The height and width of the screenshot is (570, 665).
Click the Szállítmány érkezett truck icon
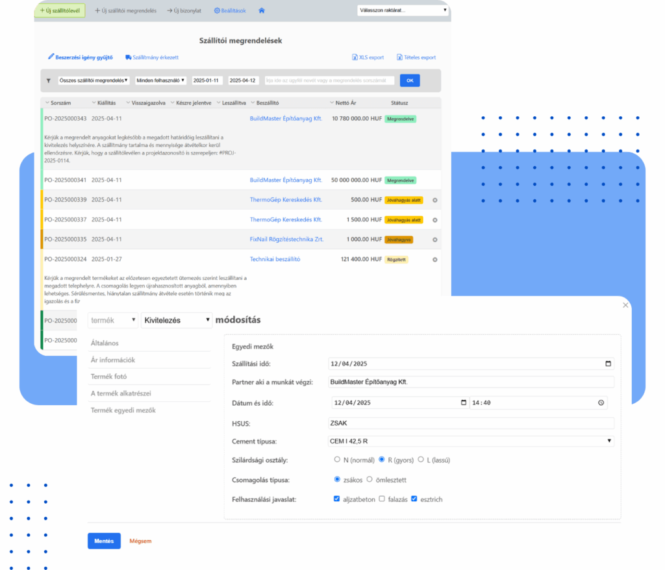[129, 57]
